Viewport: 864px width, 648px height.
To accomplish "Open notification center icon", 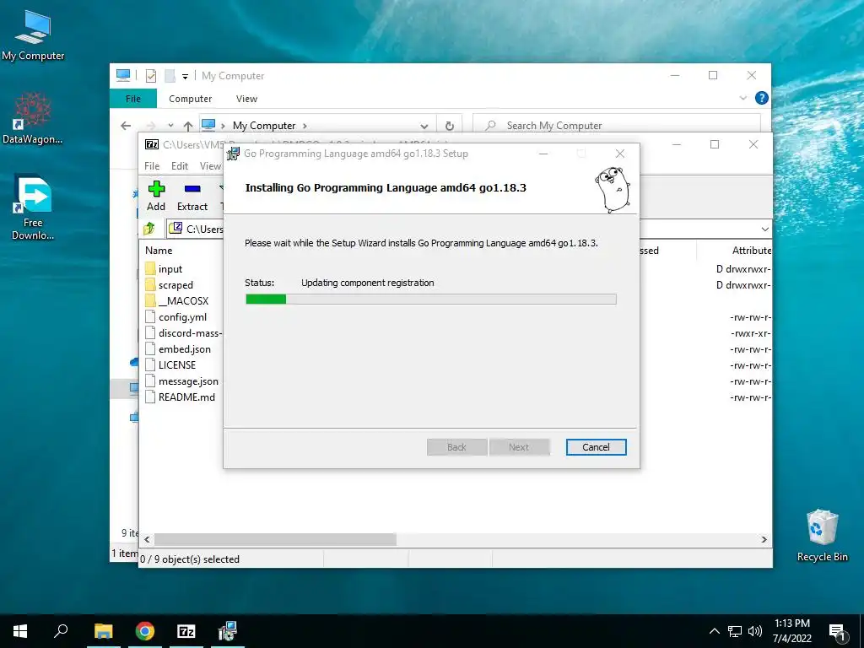I will [x=838, y=633].
